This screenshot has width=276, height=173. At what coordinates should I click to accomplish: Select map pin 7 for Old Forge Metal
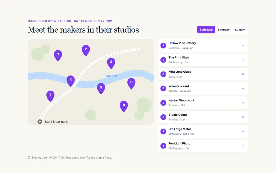[x=50, y=96]
